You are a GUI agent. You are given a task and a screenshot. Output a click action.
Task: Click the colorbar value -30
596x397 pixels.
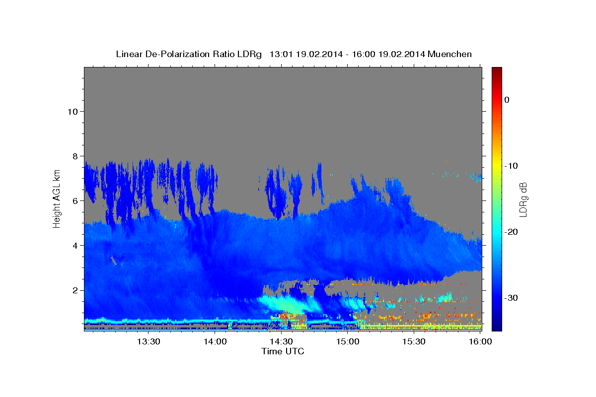[511, 298]
